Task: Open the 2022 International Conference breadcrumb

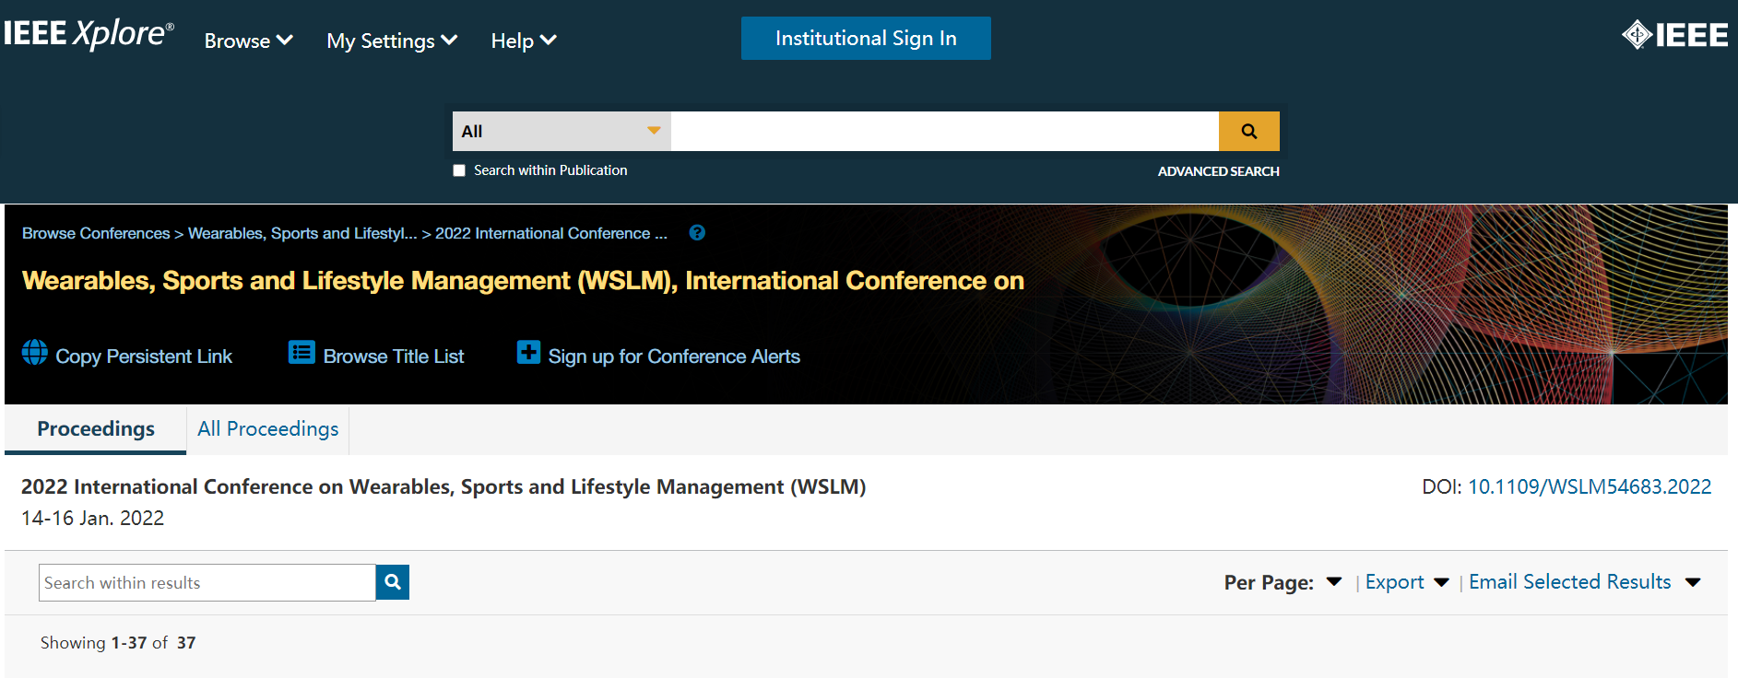Action: 551,233
